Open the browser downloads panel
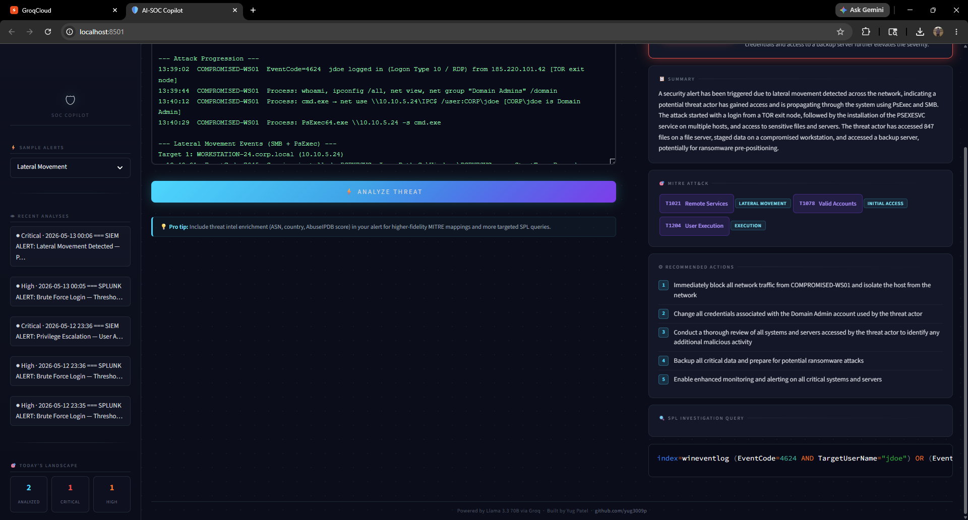The width and height of the screenshot is (968, 520). click(920, 32)
